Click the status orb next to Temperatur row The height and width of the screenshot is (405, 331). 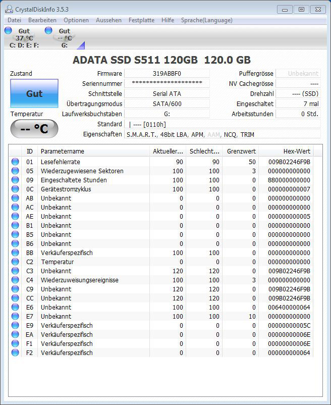click(x=15, y=262)
